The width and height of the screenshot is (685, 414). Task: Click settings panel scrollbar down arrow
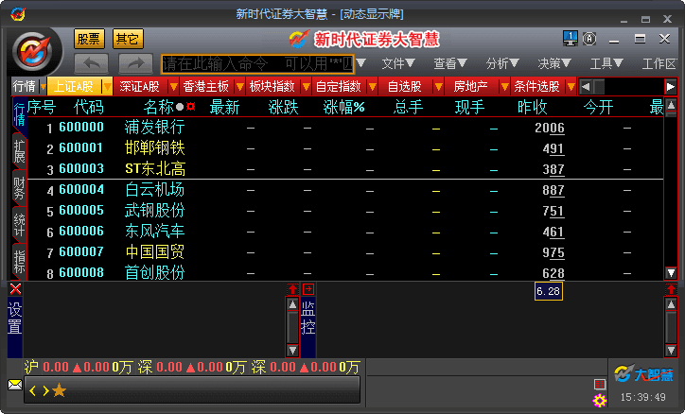point(292,351)
